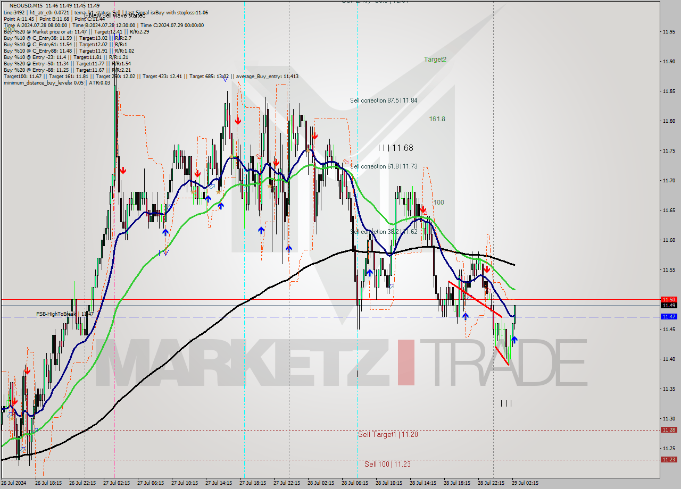The image size is (681, 489).
Task: Click the '26 Jul 2024' date on time axis
Action: (x=13, y=483)
